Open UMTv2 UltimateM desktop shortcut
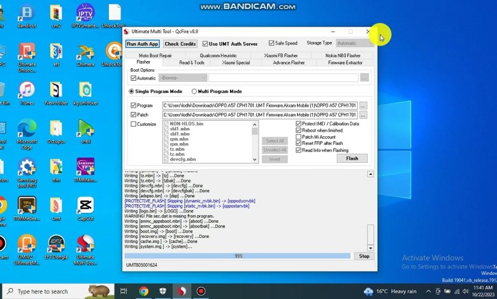497x299 pixels. click(27, 250)
